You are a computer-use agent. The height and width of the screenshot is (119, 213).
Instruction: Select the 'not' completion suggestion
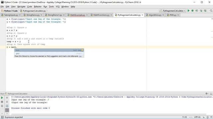[x=49, y=50]
